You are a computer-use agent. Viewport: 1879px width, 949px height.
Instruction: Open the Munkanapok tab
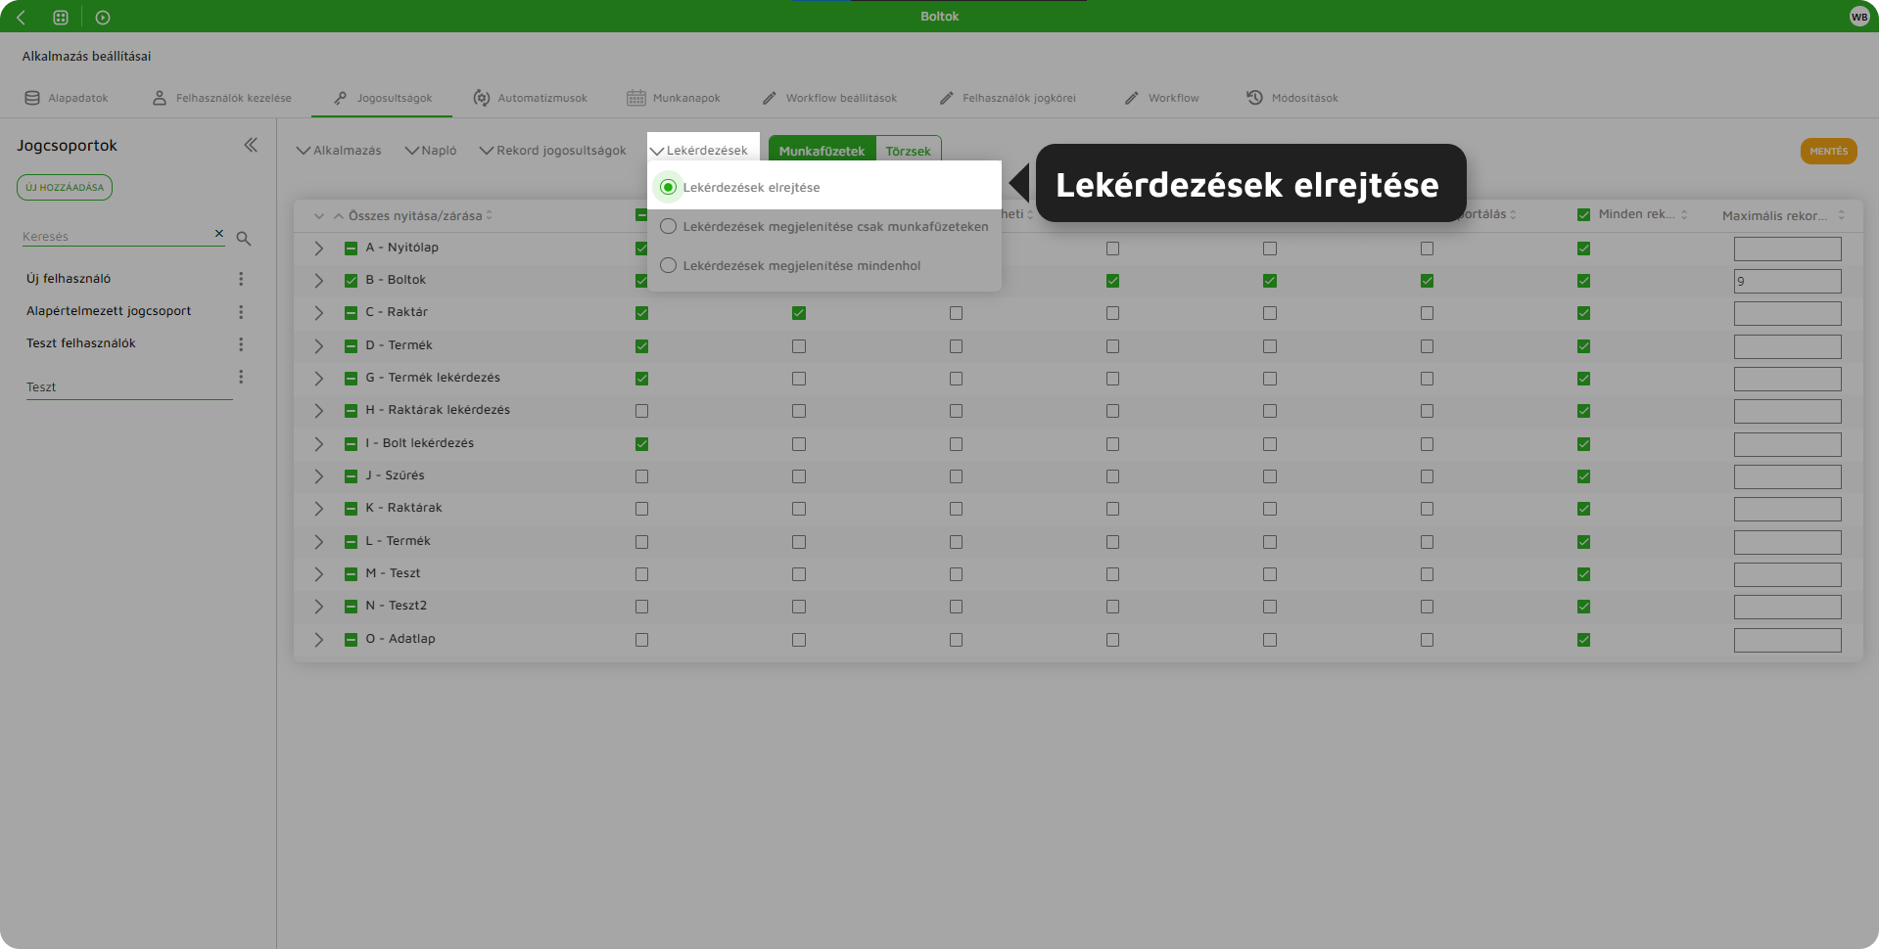[674, 98]
